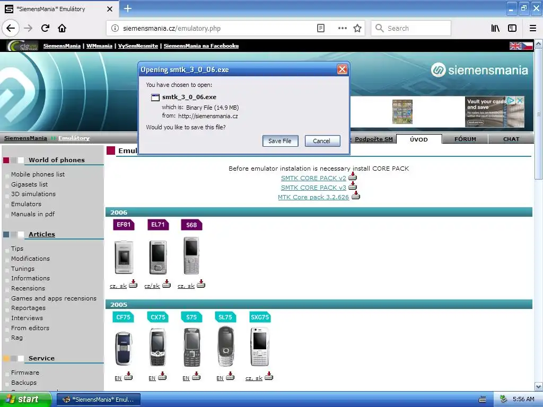Download icon under the EF81 phone
The width and height of the screenshot is (543, 407).
point(133,284)
